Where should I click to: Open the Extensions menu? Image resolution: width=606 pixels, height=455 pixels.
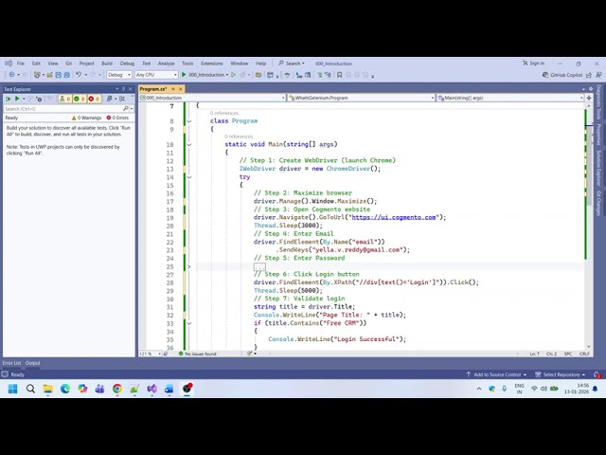click(x=211, y=64)
